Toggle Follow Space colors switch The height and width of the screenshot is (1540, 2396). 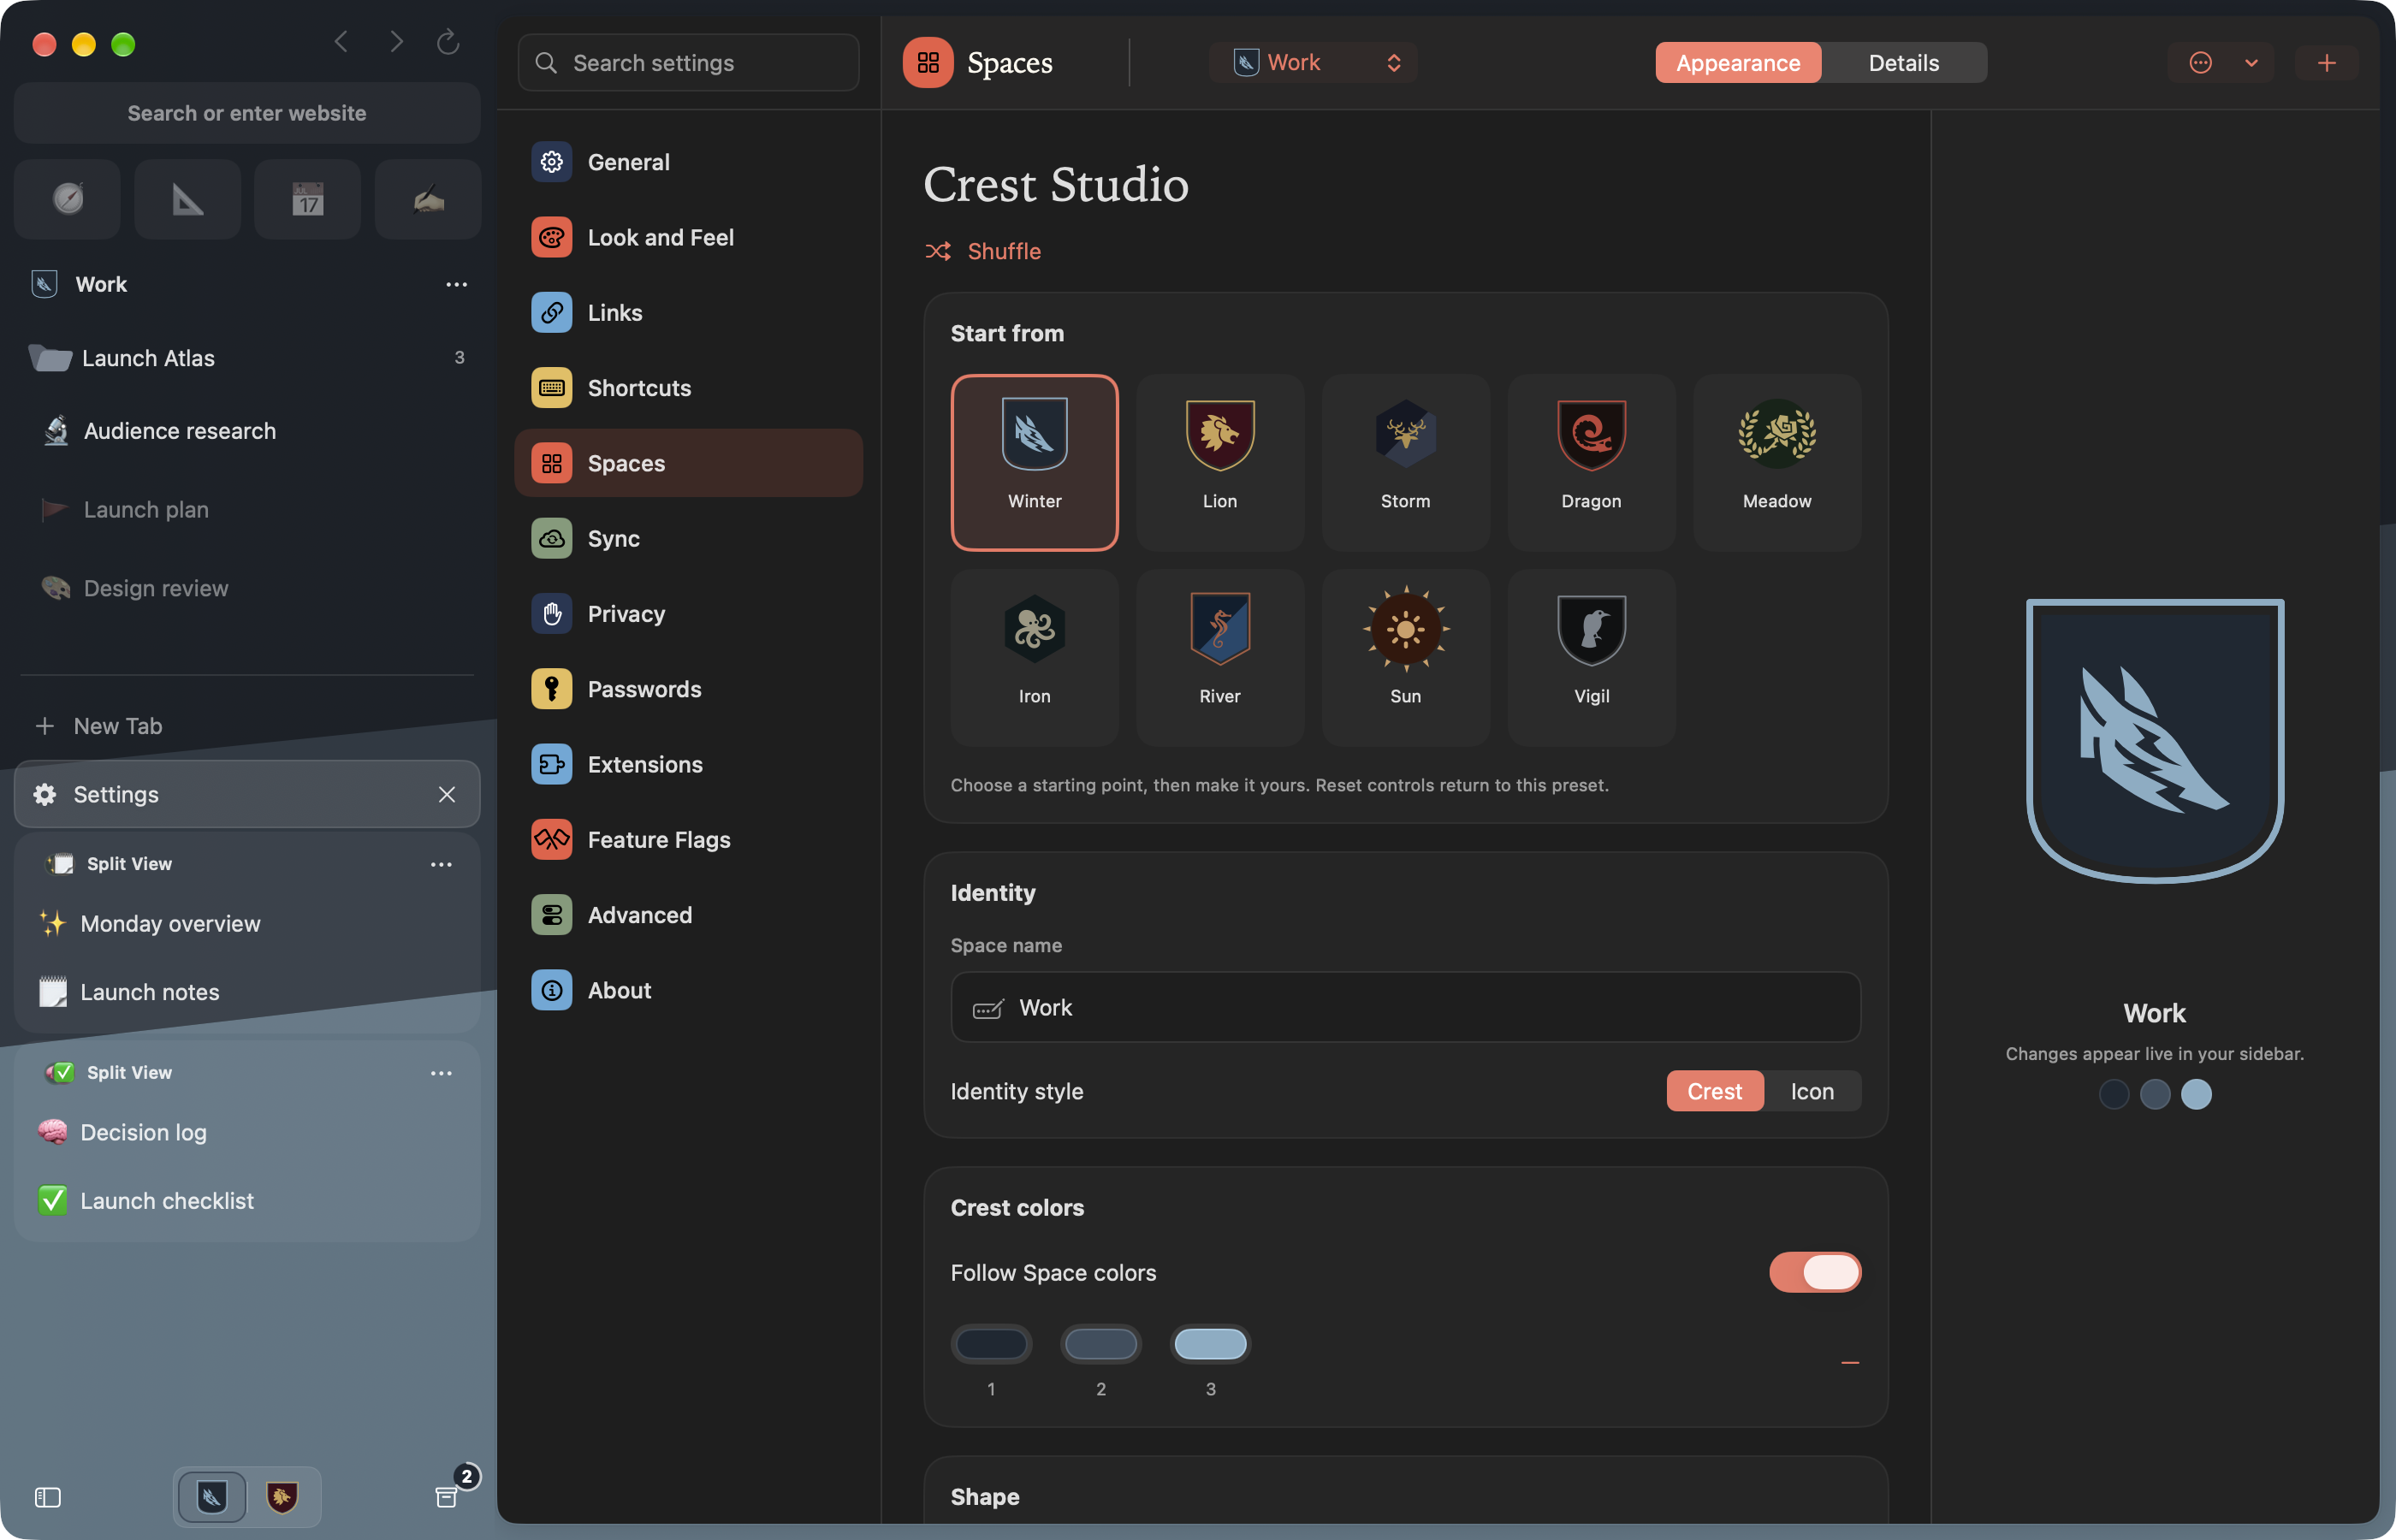pyautogui.click(x=1814, y=1272)
